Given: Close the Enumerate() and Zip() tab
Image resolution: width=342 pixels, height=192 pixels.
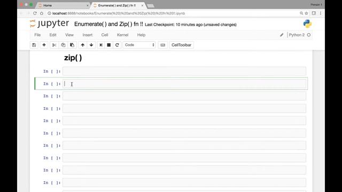Looking at the screenshot, I should (142, 5).
